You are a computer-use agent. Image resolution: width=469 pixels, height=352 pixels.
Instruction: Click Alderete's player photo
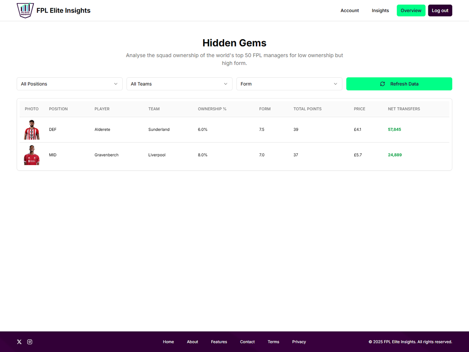click(32, 129)
